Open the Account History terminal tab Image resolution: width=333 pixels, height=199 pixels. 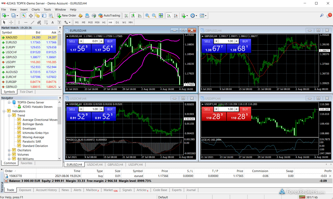pos(46,190)
